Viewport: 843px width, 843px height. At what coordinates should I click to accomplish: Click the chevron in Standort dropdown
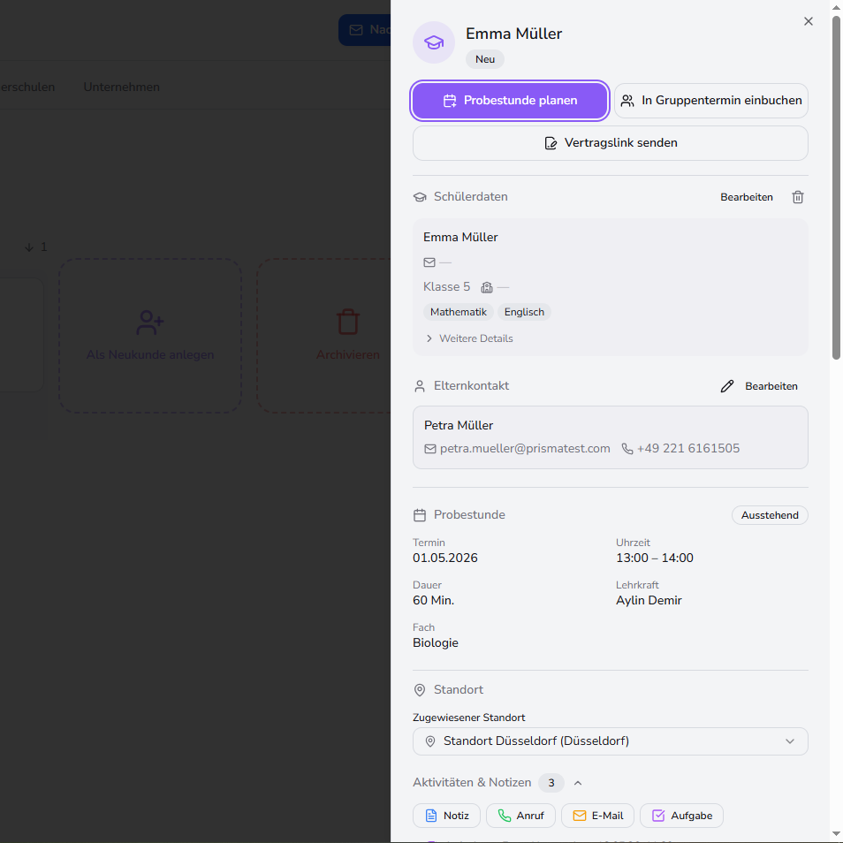(789, 741)
